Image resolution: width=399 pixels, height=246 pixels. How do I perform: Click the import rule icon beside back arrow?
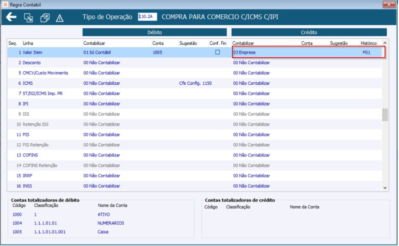coord(28,18)
